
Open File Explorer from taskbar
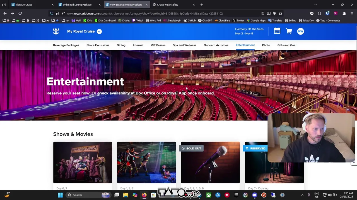(126, 195)
